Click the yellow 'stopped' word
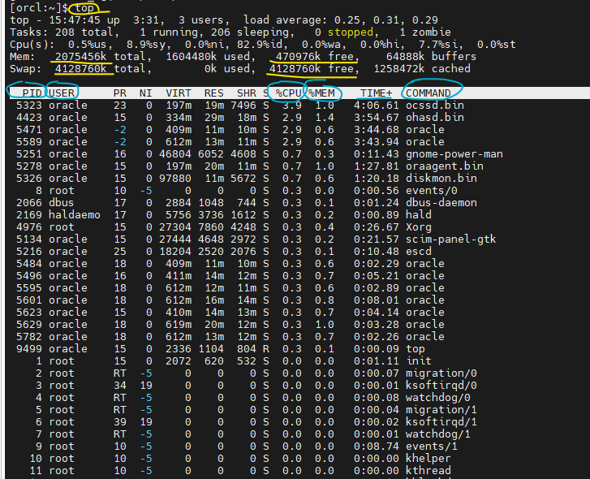 [x=351, y=32]
